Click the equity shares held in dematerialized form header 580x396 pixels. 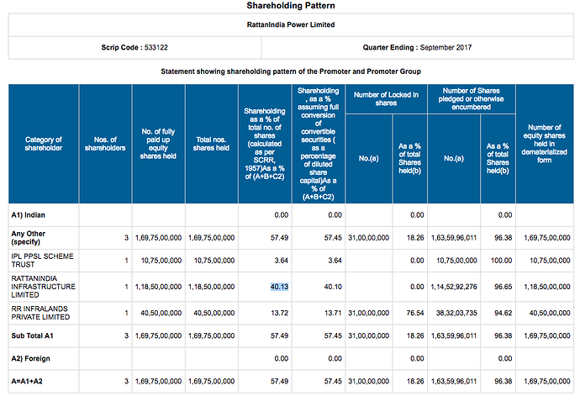tap(544, 144)
